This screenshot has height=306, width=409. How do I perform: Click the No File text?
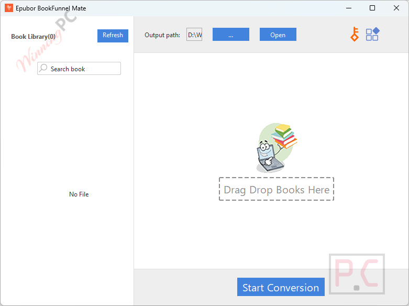pyautogui.click(x=79, y=194)
